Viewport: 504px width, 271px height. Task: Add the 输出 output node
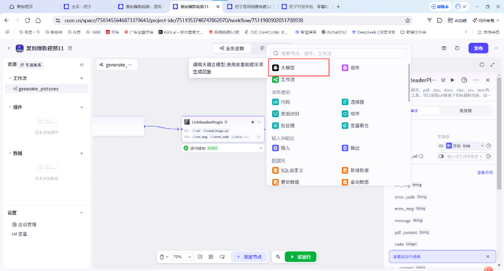[351, 148]
